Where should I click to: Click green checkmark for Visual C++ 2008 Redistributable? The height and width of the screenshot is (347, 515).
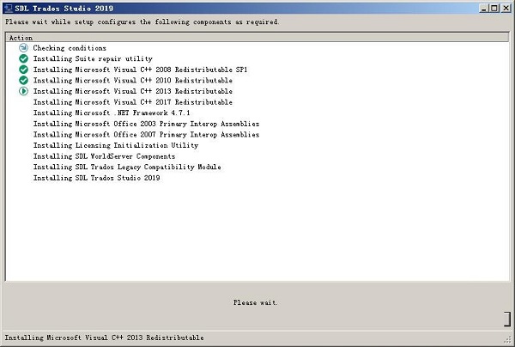pyautogui.click(x=23, y=70)
